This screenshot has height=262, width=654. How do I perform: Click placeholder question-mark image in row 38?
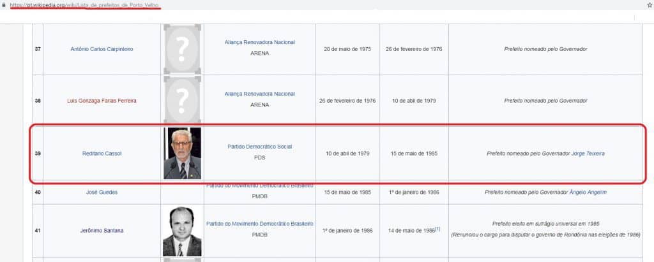[182, 101]
